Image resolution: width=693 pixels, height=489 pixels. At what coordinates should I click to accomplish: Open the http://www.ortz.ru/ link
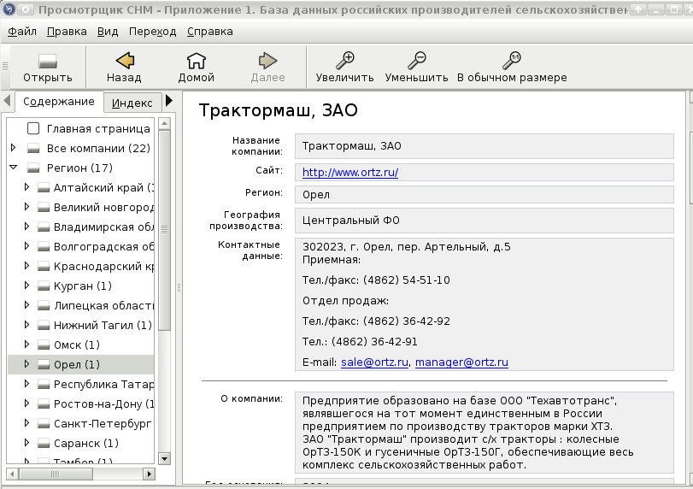pos(350,173)
